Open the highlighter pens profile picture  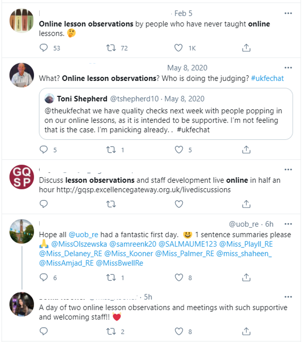tap(22, 21)
